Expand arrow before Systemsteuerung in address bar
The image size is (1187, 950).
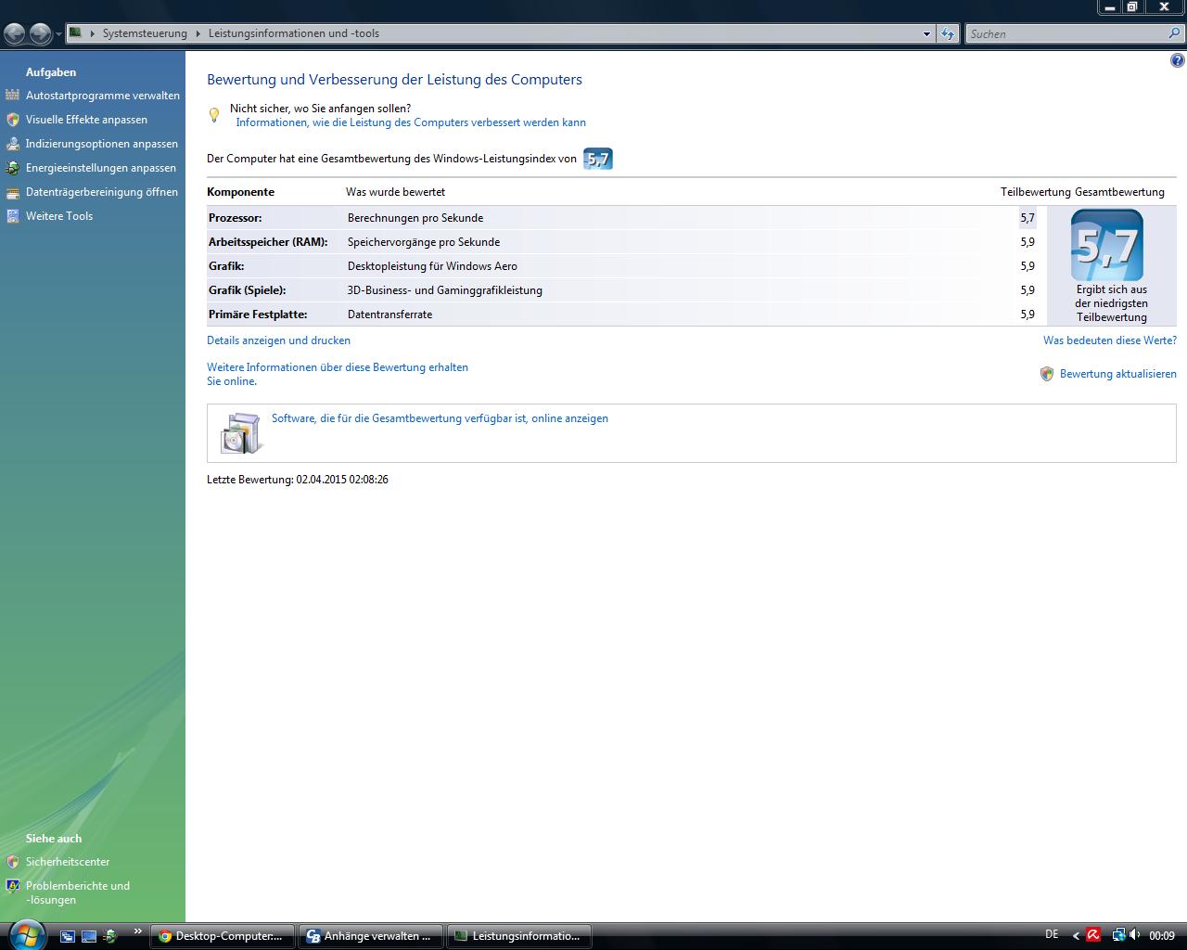pos(92,33)
